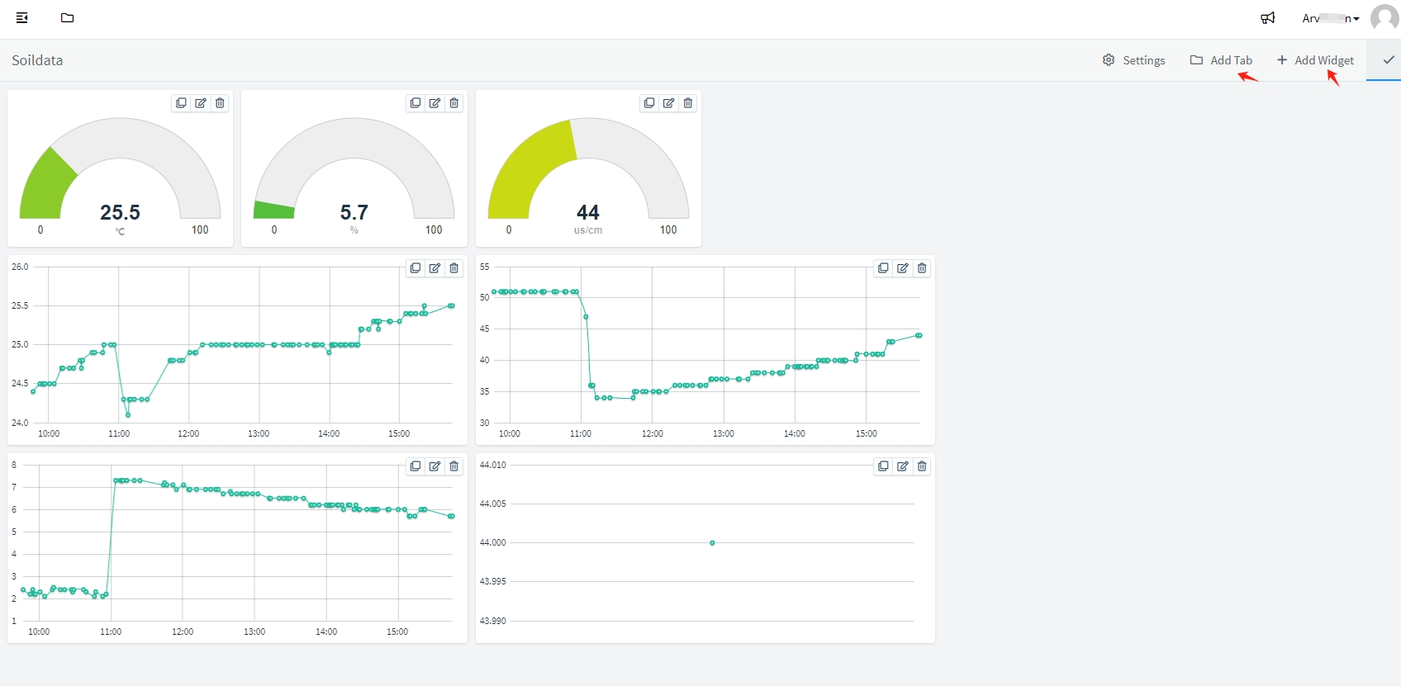Collapse the sidebar menu icon

click(22, 17)
